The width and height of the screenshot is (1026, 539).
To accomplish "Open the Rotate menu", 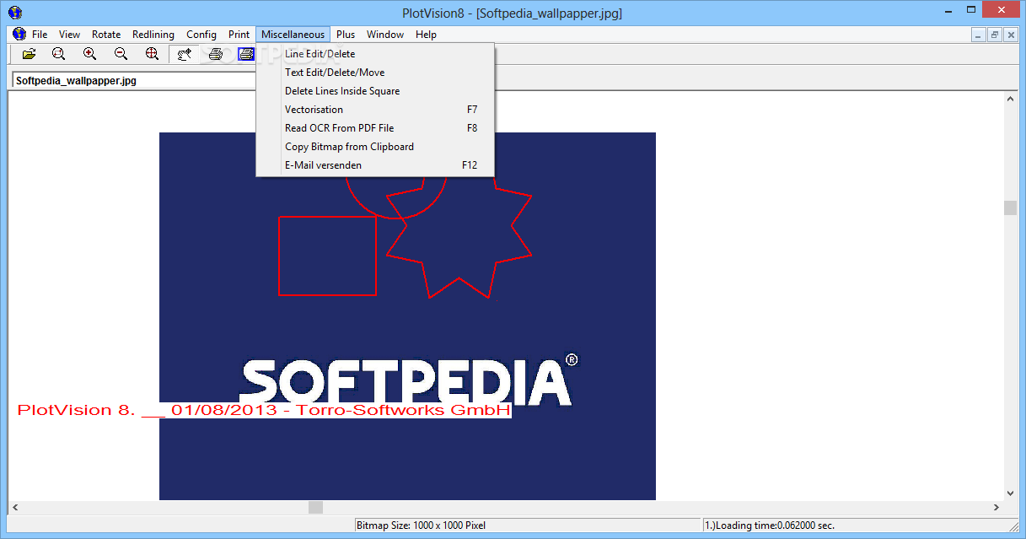I will [106, 35].
